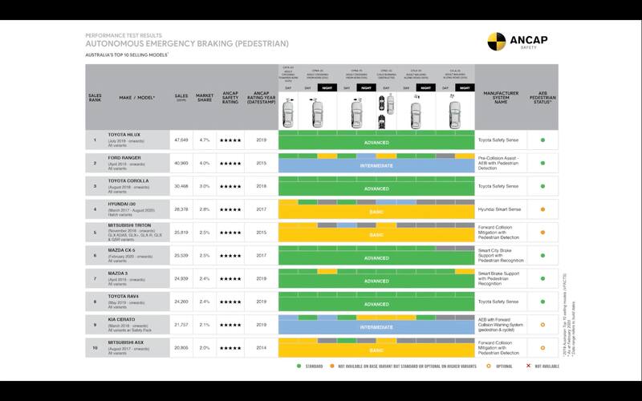The image size is (642, 401).
Task: Click the Ford Ranger blue INTERMEDIATE bar
Action: [376, 165]
